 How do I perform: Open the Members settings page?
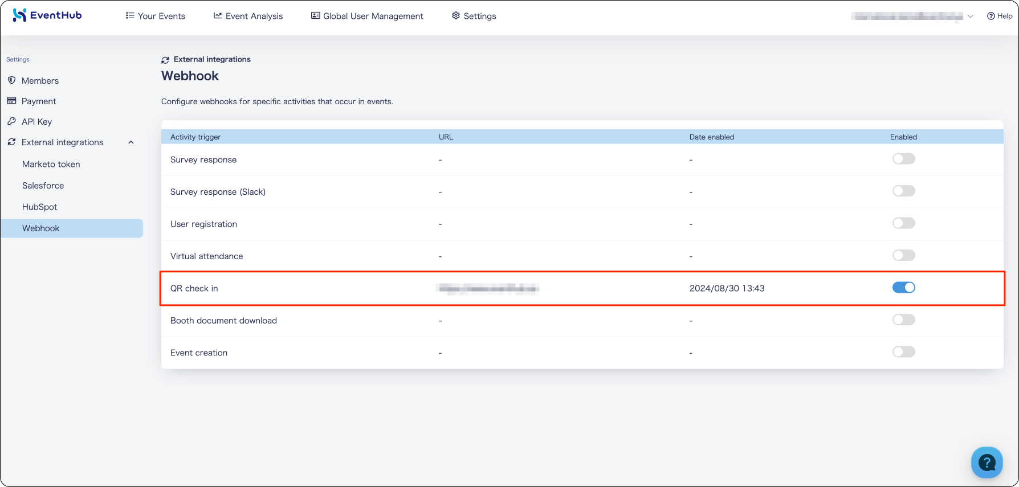pos(40,81)
